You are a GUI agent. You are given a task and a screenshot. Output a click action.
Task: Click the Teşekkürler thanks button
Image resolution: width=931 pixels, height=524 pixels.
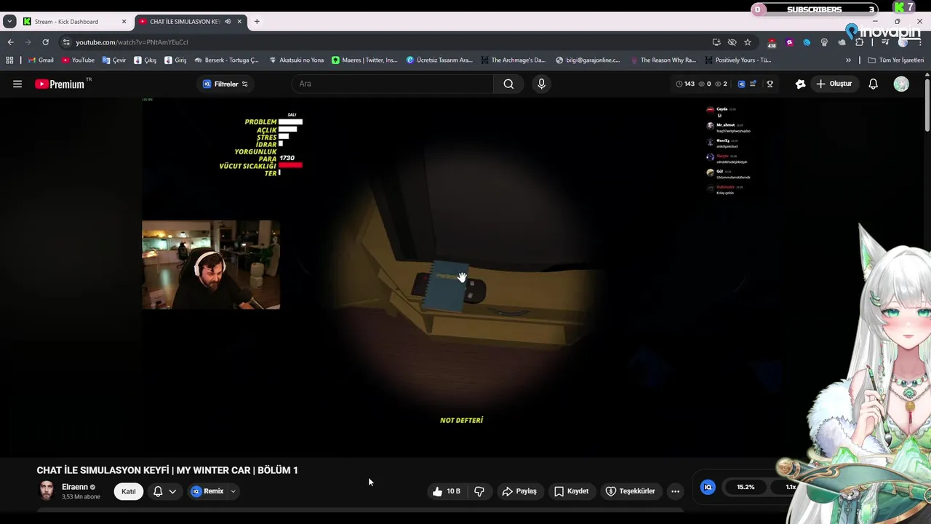(x=631, y=491)
